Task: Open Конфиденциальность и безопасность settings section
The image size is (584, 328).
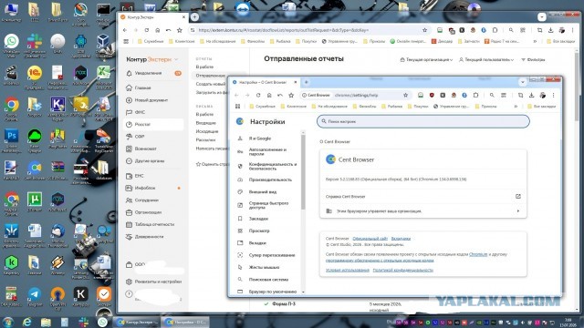Action: pyautogui.click(x=272, y=166)
